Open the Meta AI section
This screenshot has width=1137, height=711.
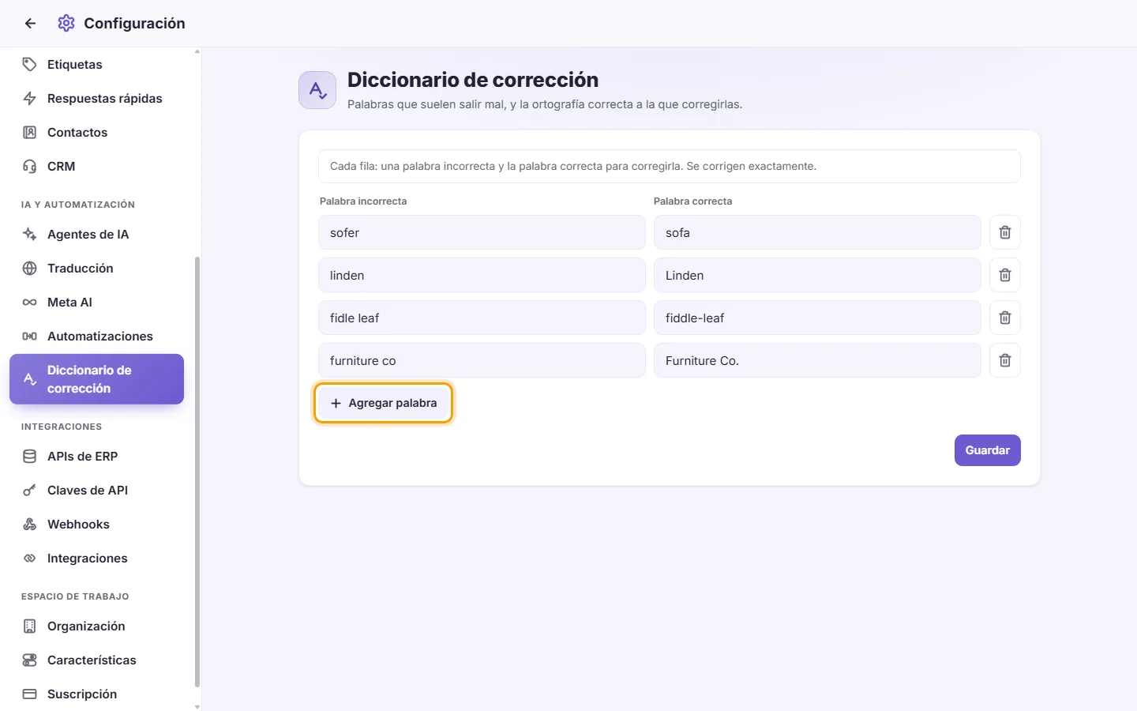point(96,303)
